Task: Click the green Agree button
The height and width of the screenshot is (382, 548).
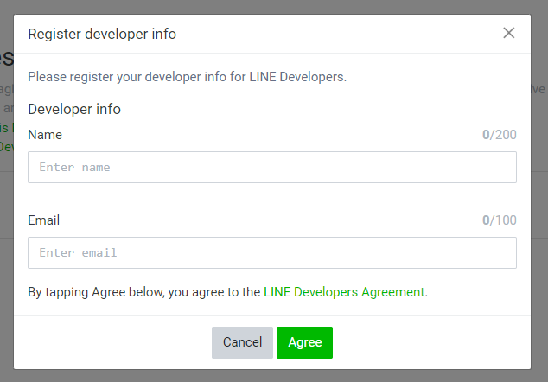Action: point(304,342)
